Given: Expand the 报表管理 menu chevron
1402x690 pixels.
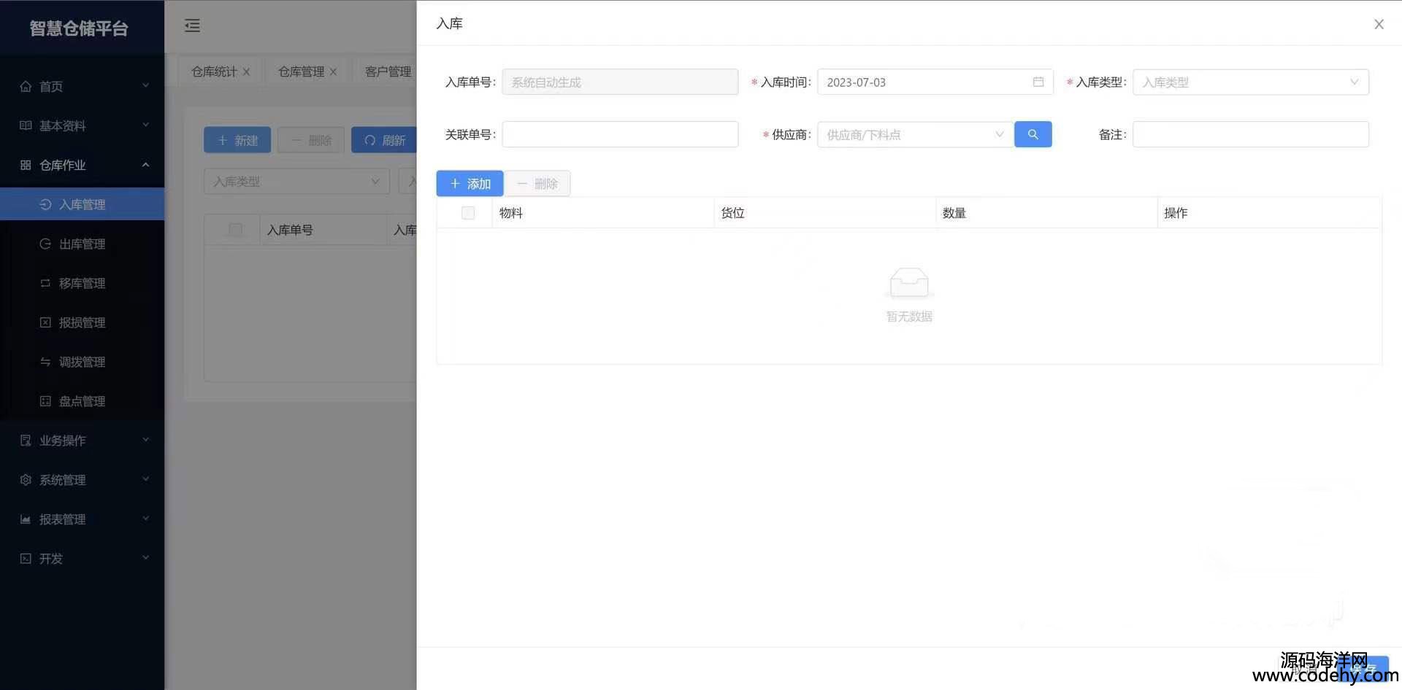Looking at the screenshot, I should point(145,519).
